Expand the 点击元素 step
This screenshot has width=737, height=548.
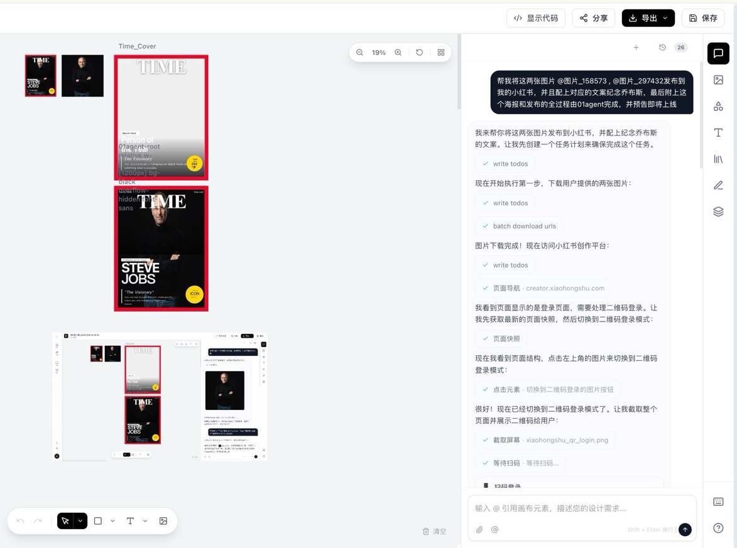pyautogui.click(x=548, y=389)
